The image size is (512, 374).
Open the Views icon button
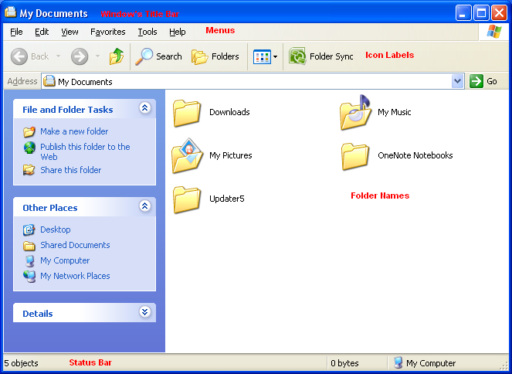coord(262,57)
